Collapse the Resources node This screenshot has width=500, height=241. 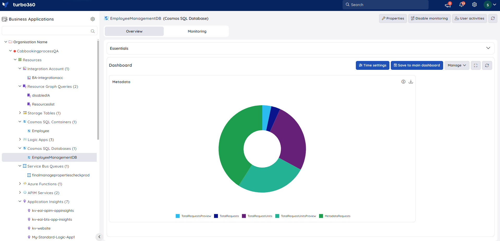(15, 60)
